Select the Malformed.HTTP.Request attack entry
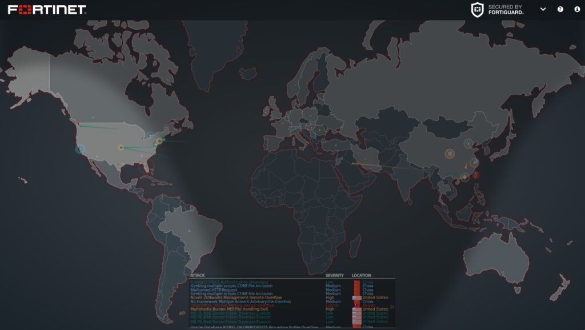 click(x=214, y=289)
